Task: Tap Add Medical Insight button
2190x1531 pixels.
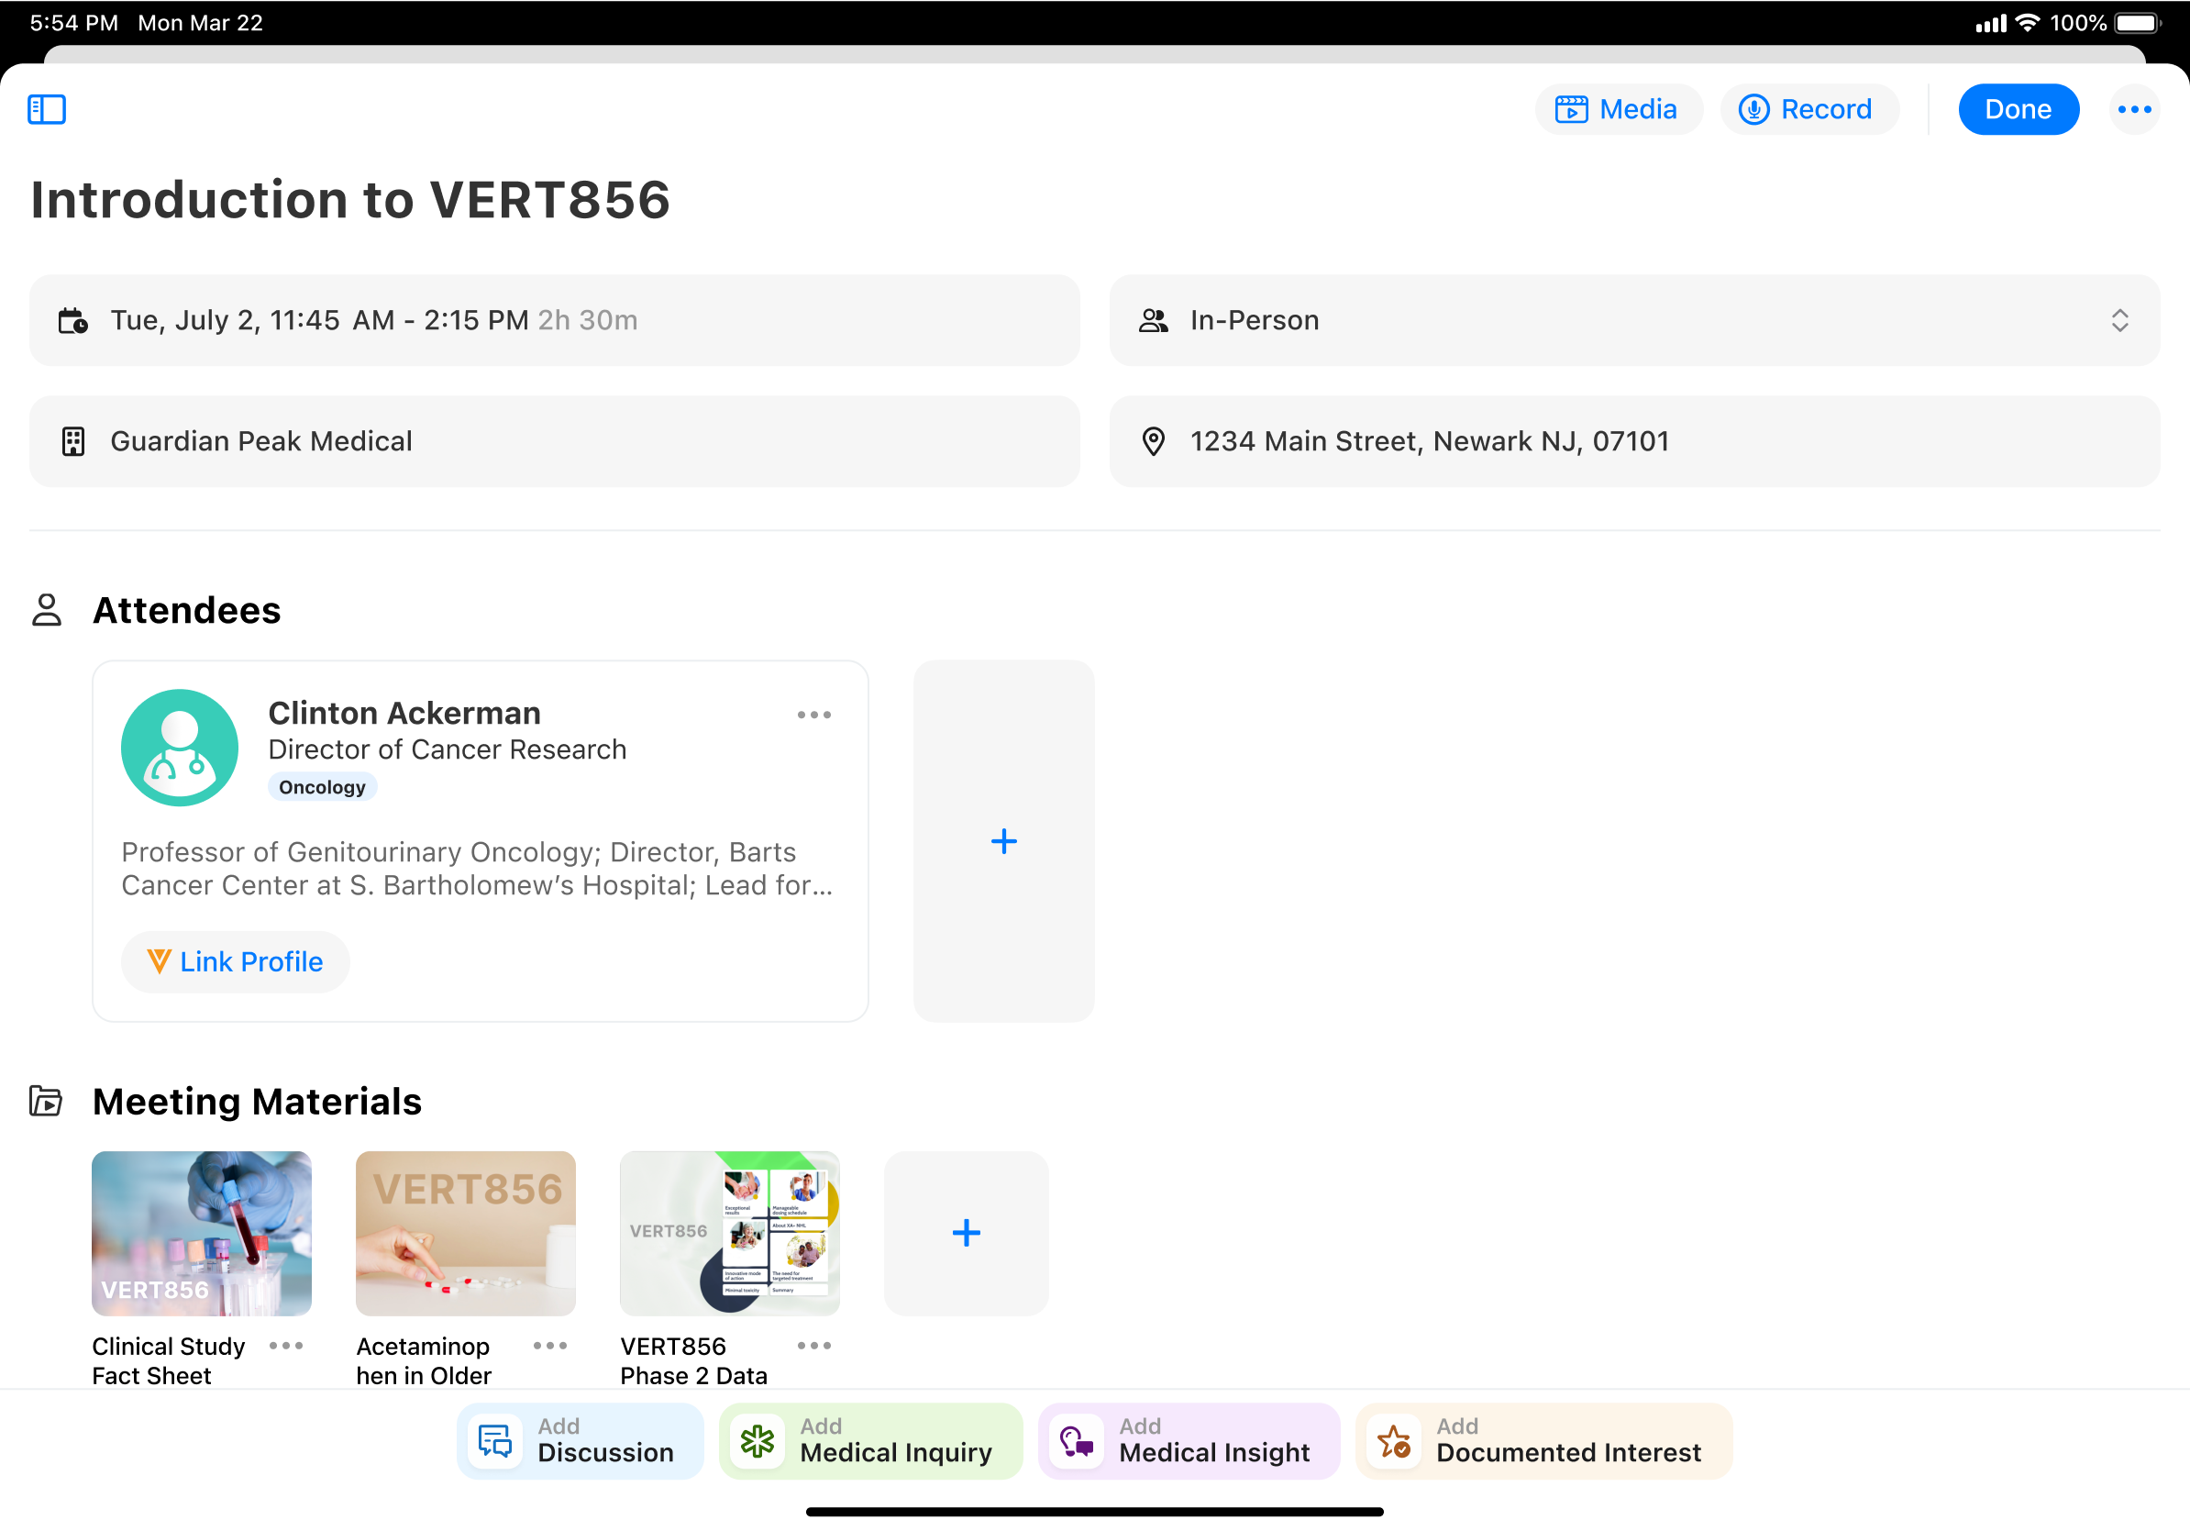Action: pyautogui.click(x=1189, y=1440)
